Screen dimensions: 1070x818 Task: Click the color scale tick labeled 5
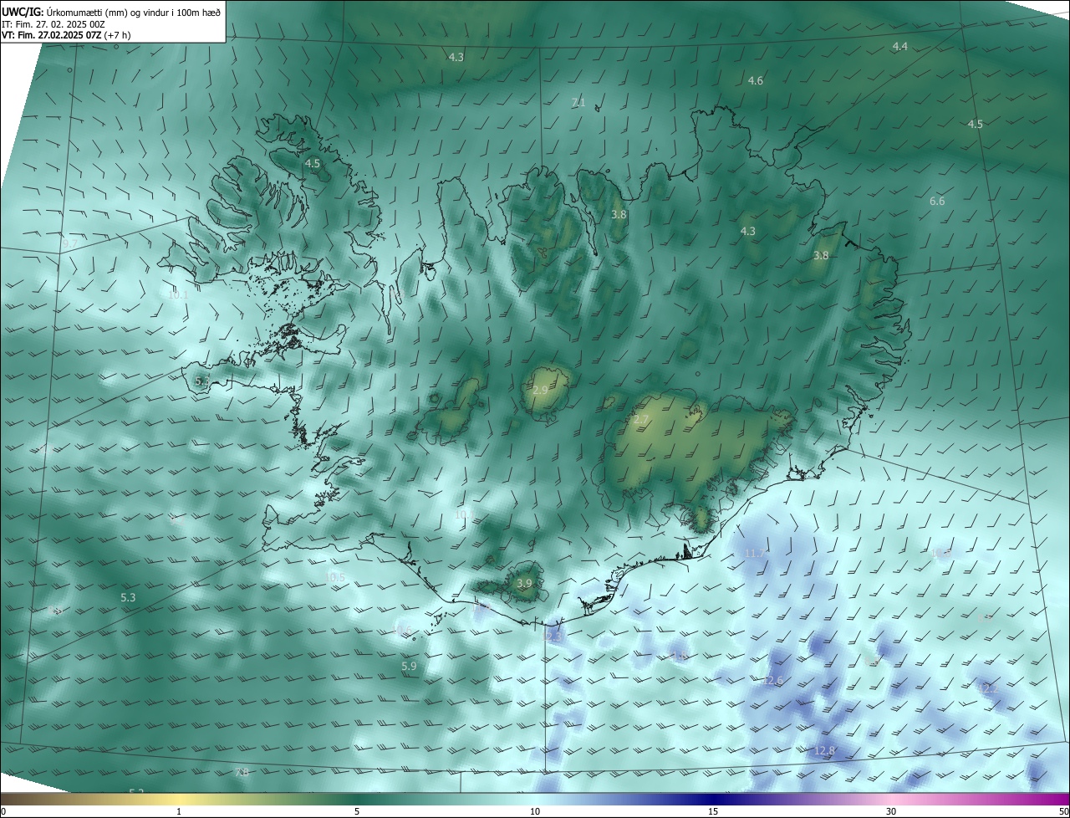click(x=357, y=811)
